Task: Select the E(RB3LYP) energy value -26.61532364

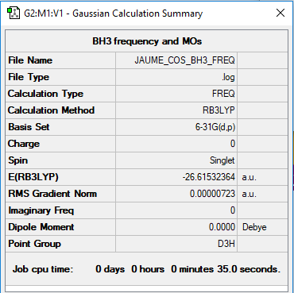Action: pyautogui.click(x=209, y=177)
